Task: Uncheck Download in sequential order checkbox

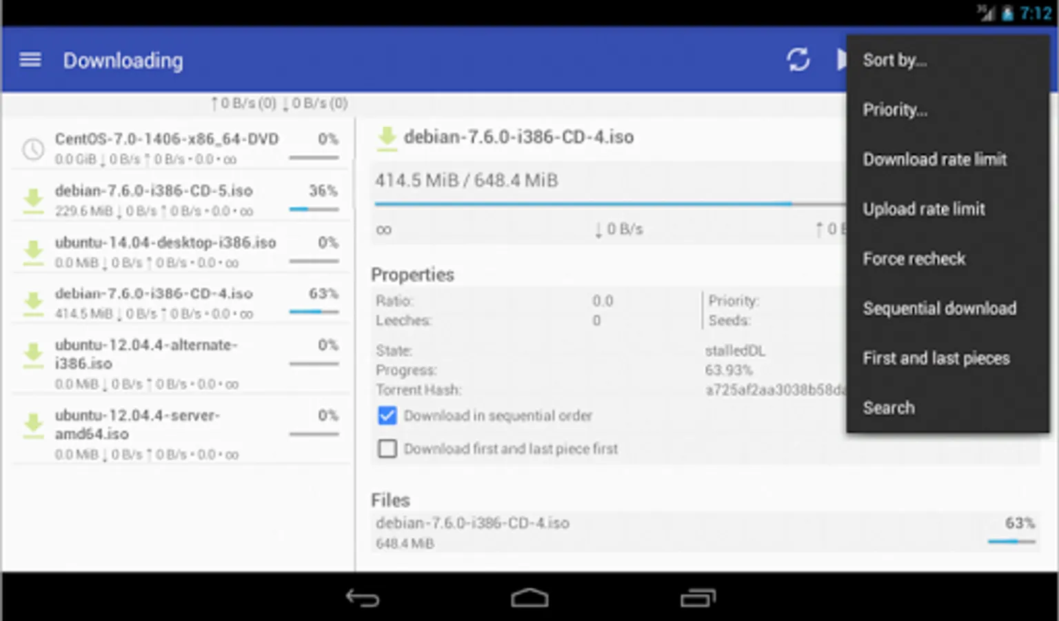Action: [387, 415]
